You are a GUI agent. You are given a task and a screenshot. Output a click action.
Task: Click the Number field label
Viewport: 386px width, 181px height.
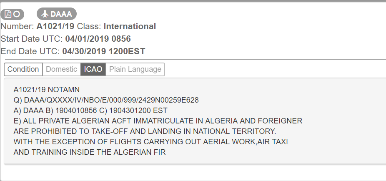[x=18, y=27]
